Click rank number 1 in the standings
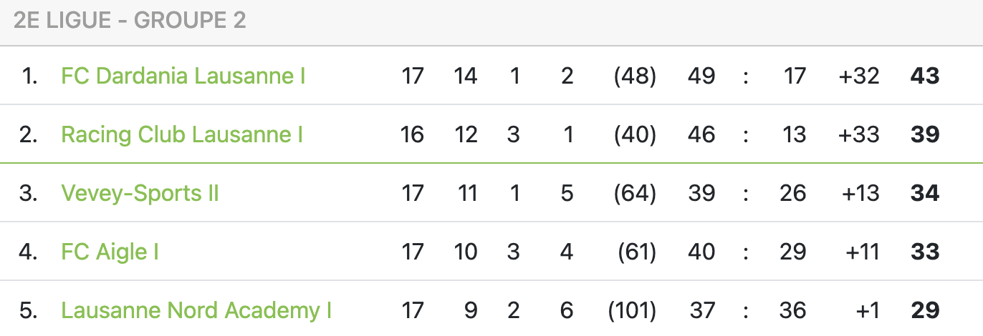The height and width of the screenshot is (336, 983). [29, 76]
